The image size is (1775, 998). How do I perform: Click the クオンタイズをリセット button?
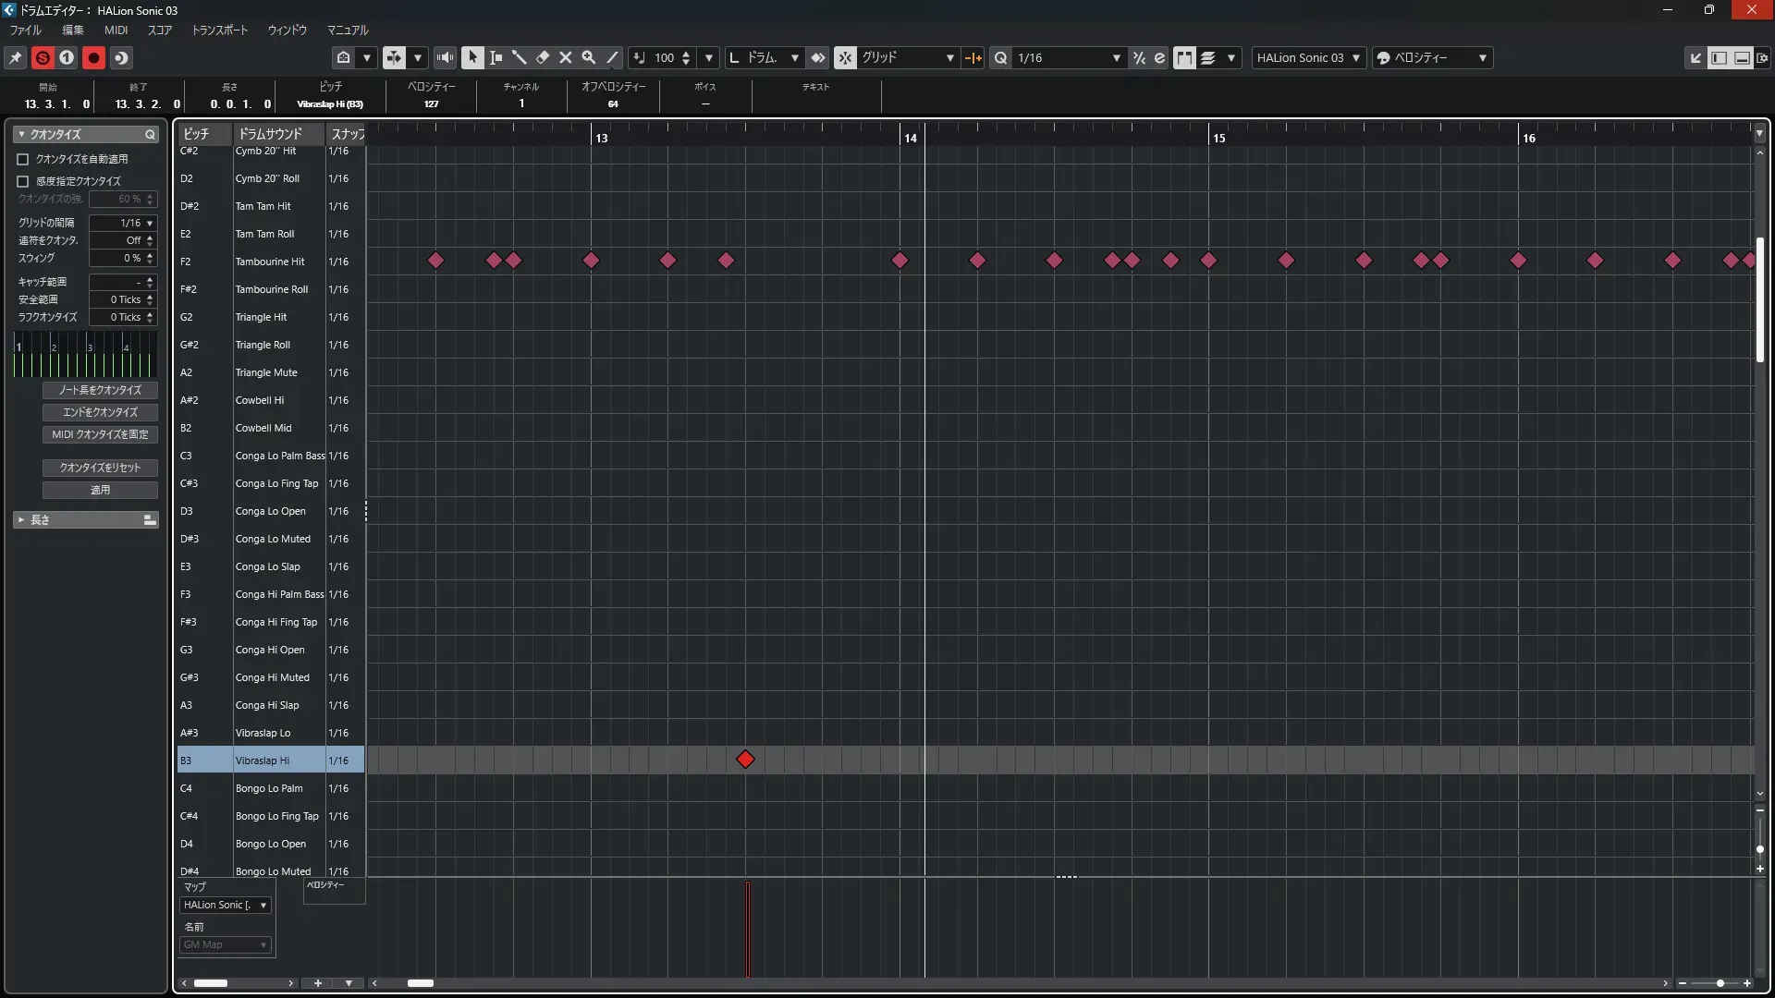coord(100,468)
